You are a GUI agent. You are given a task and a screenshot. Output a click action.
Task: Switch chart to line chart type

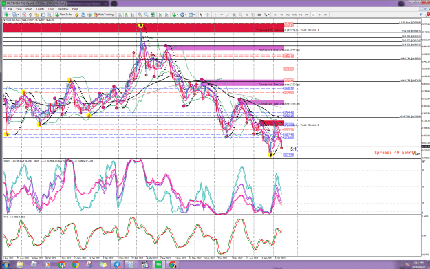click(x=133, y=14)
